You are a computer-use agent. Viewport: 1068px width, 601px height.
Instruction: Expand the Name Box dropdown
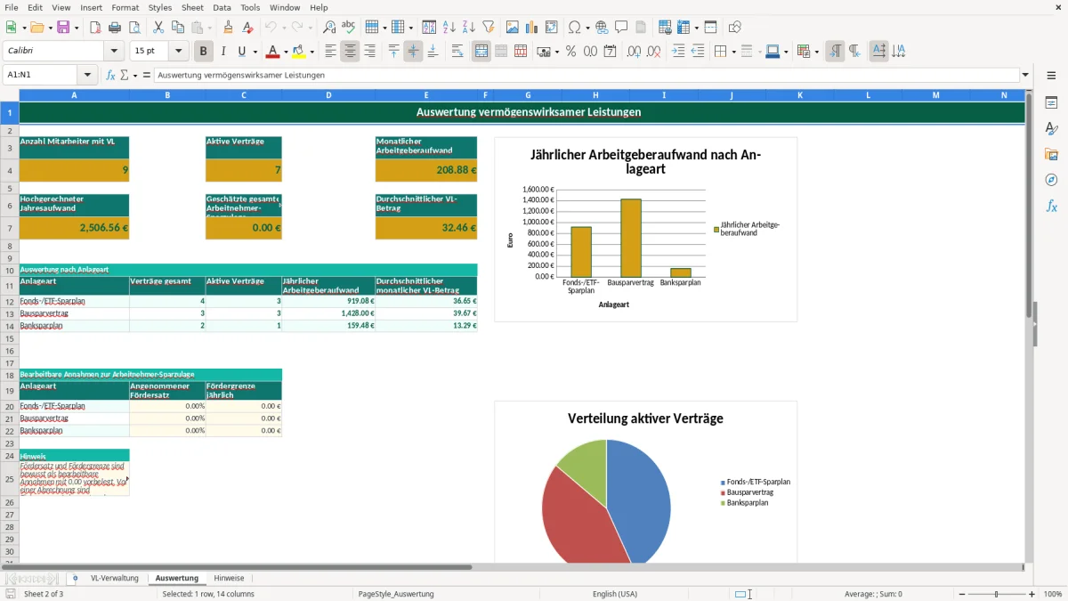[87, 75]
